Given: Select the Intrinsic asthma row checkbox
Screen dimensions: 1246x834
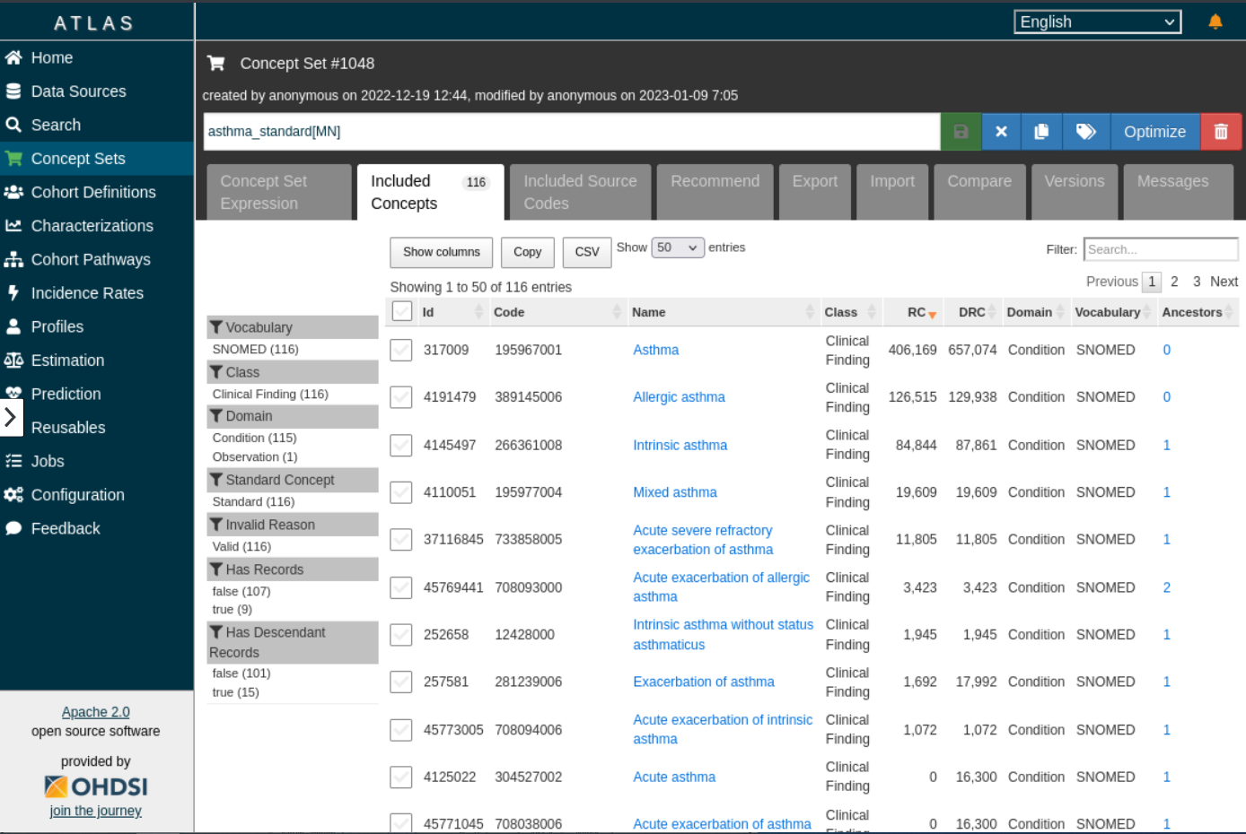Looking at the screenshot, I should pos(401,445).
